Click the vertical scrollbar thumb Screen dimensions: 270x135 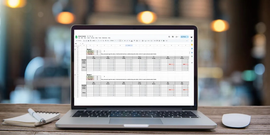190,52
